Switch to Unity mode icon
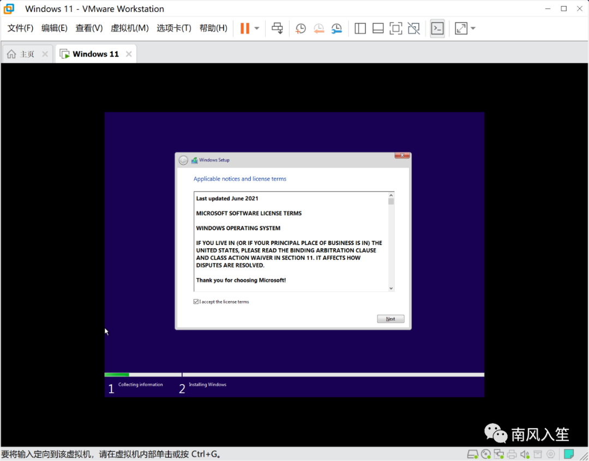The image size is (589, 461). coord(413,28)
